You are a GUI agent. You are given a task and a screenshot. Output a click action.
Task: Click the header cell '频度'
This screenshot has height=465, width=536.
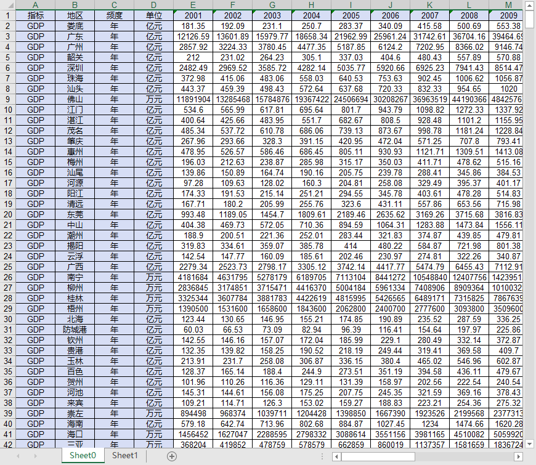coord(114,16)
